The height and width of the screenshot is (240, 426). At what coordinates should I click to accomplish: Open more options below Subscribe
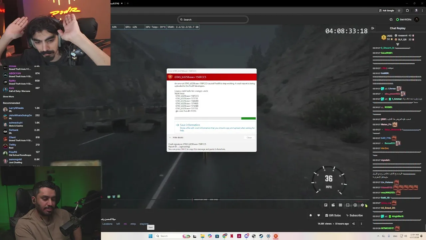click(361, 224)
